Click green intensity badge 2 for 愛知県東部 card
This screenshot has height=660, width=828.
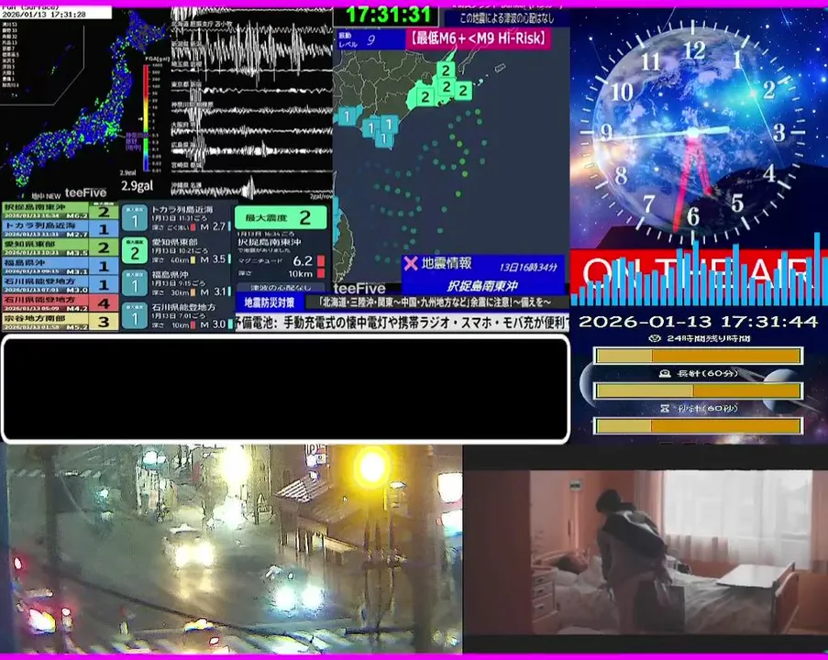coord(135,251)
